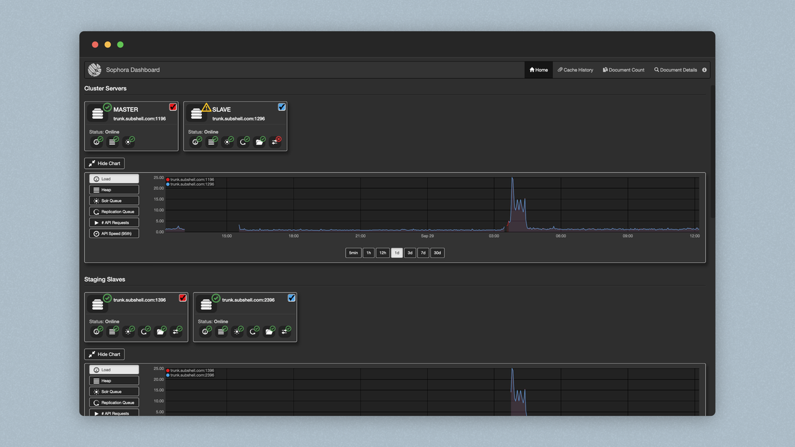Click the server stack icon for trunk.subshell.com:2396
The width and height of the screenshot is (795, 447).
[207, 304]
